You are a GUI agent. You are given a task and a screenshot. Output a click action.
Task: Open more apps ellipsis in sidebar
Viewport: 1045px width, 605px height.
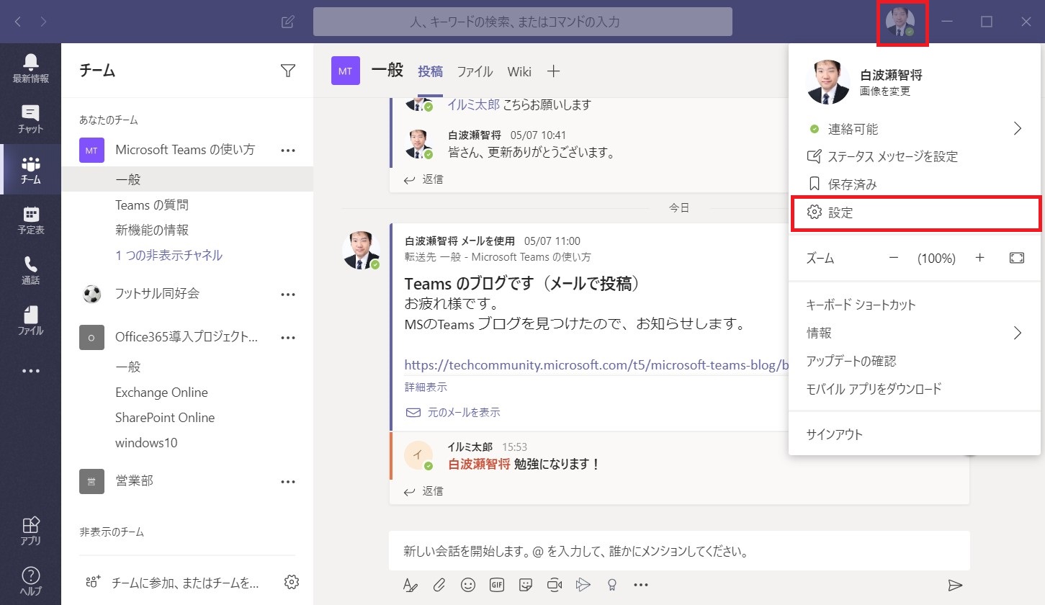pos(30,371)
